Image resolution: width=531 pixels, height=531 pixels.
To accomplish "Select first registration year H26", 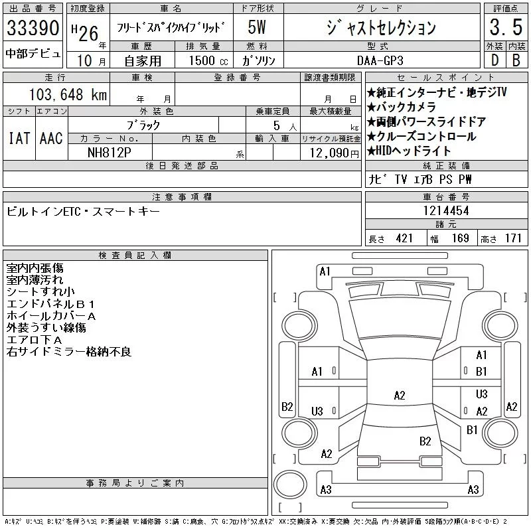I will point(85,33).
